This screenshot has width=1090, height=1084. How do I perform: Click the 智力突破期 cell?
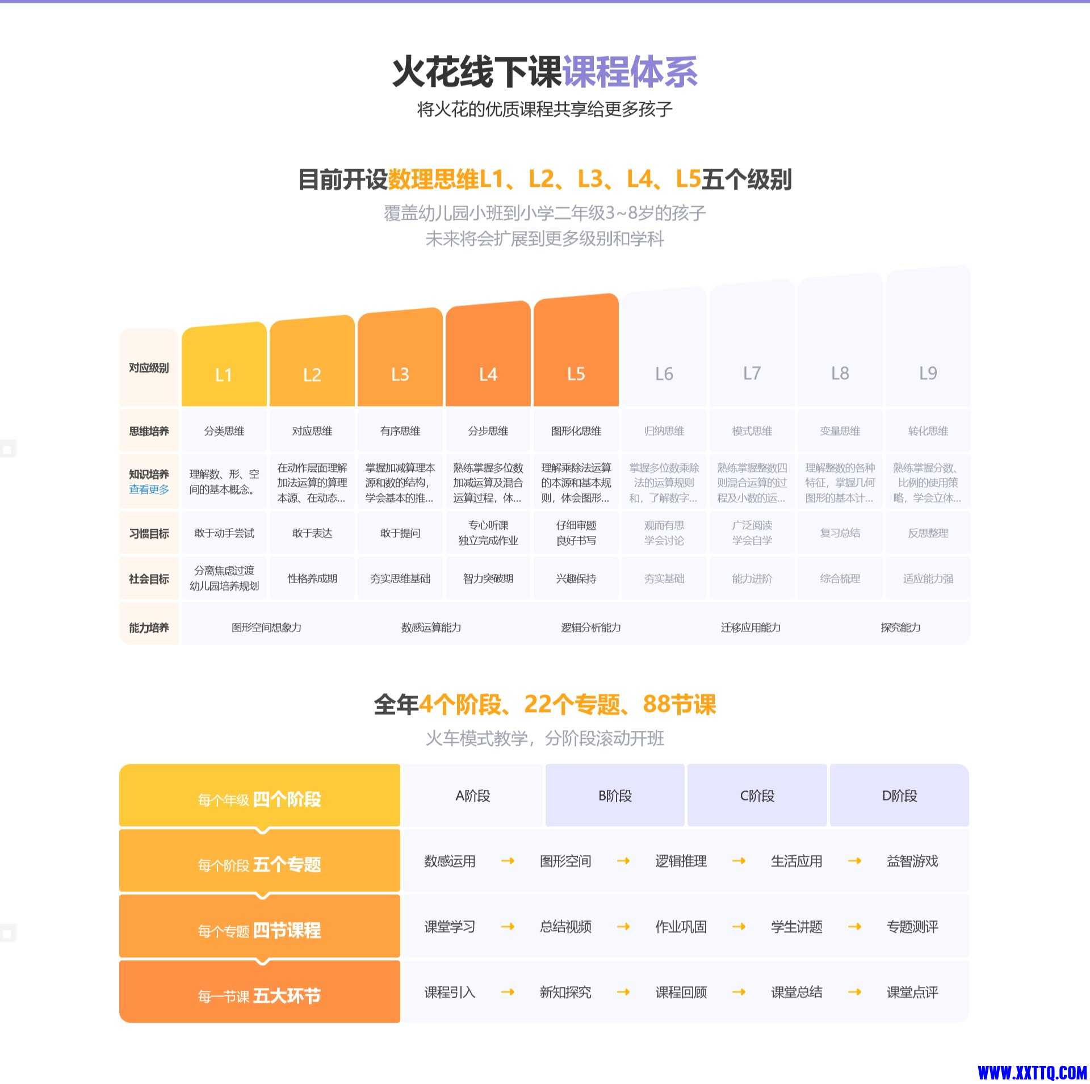pos(488,579)
